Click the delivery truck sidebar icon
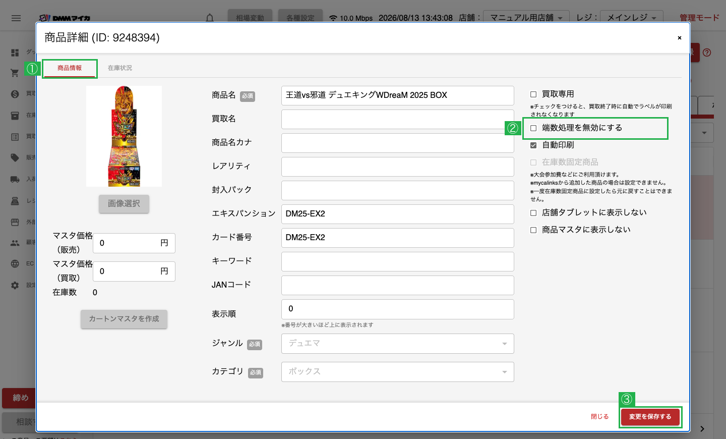726x439 pixels. click(x=15, y=179)
